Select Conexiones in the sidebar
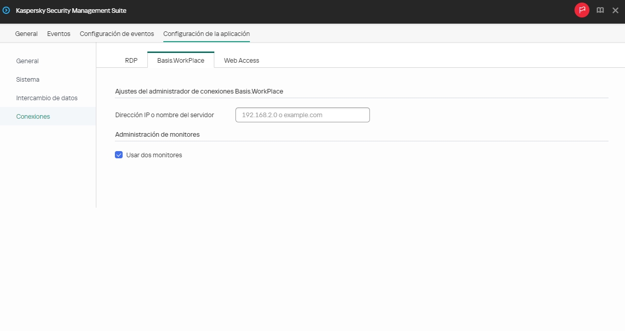Image resolution: width=625 pixels, height=331 pixels. coord(33,116)
